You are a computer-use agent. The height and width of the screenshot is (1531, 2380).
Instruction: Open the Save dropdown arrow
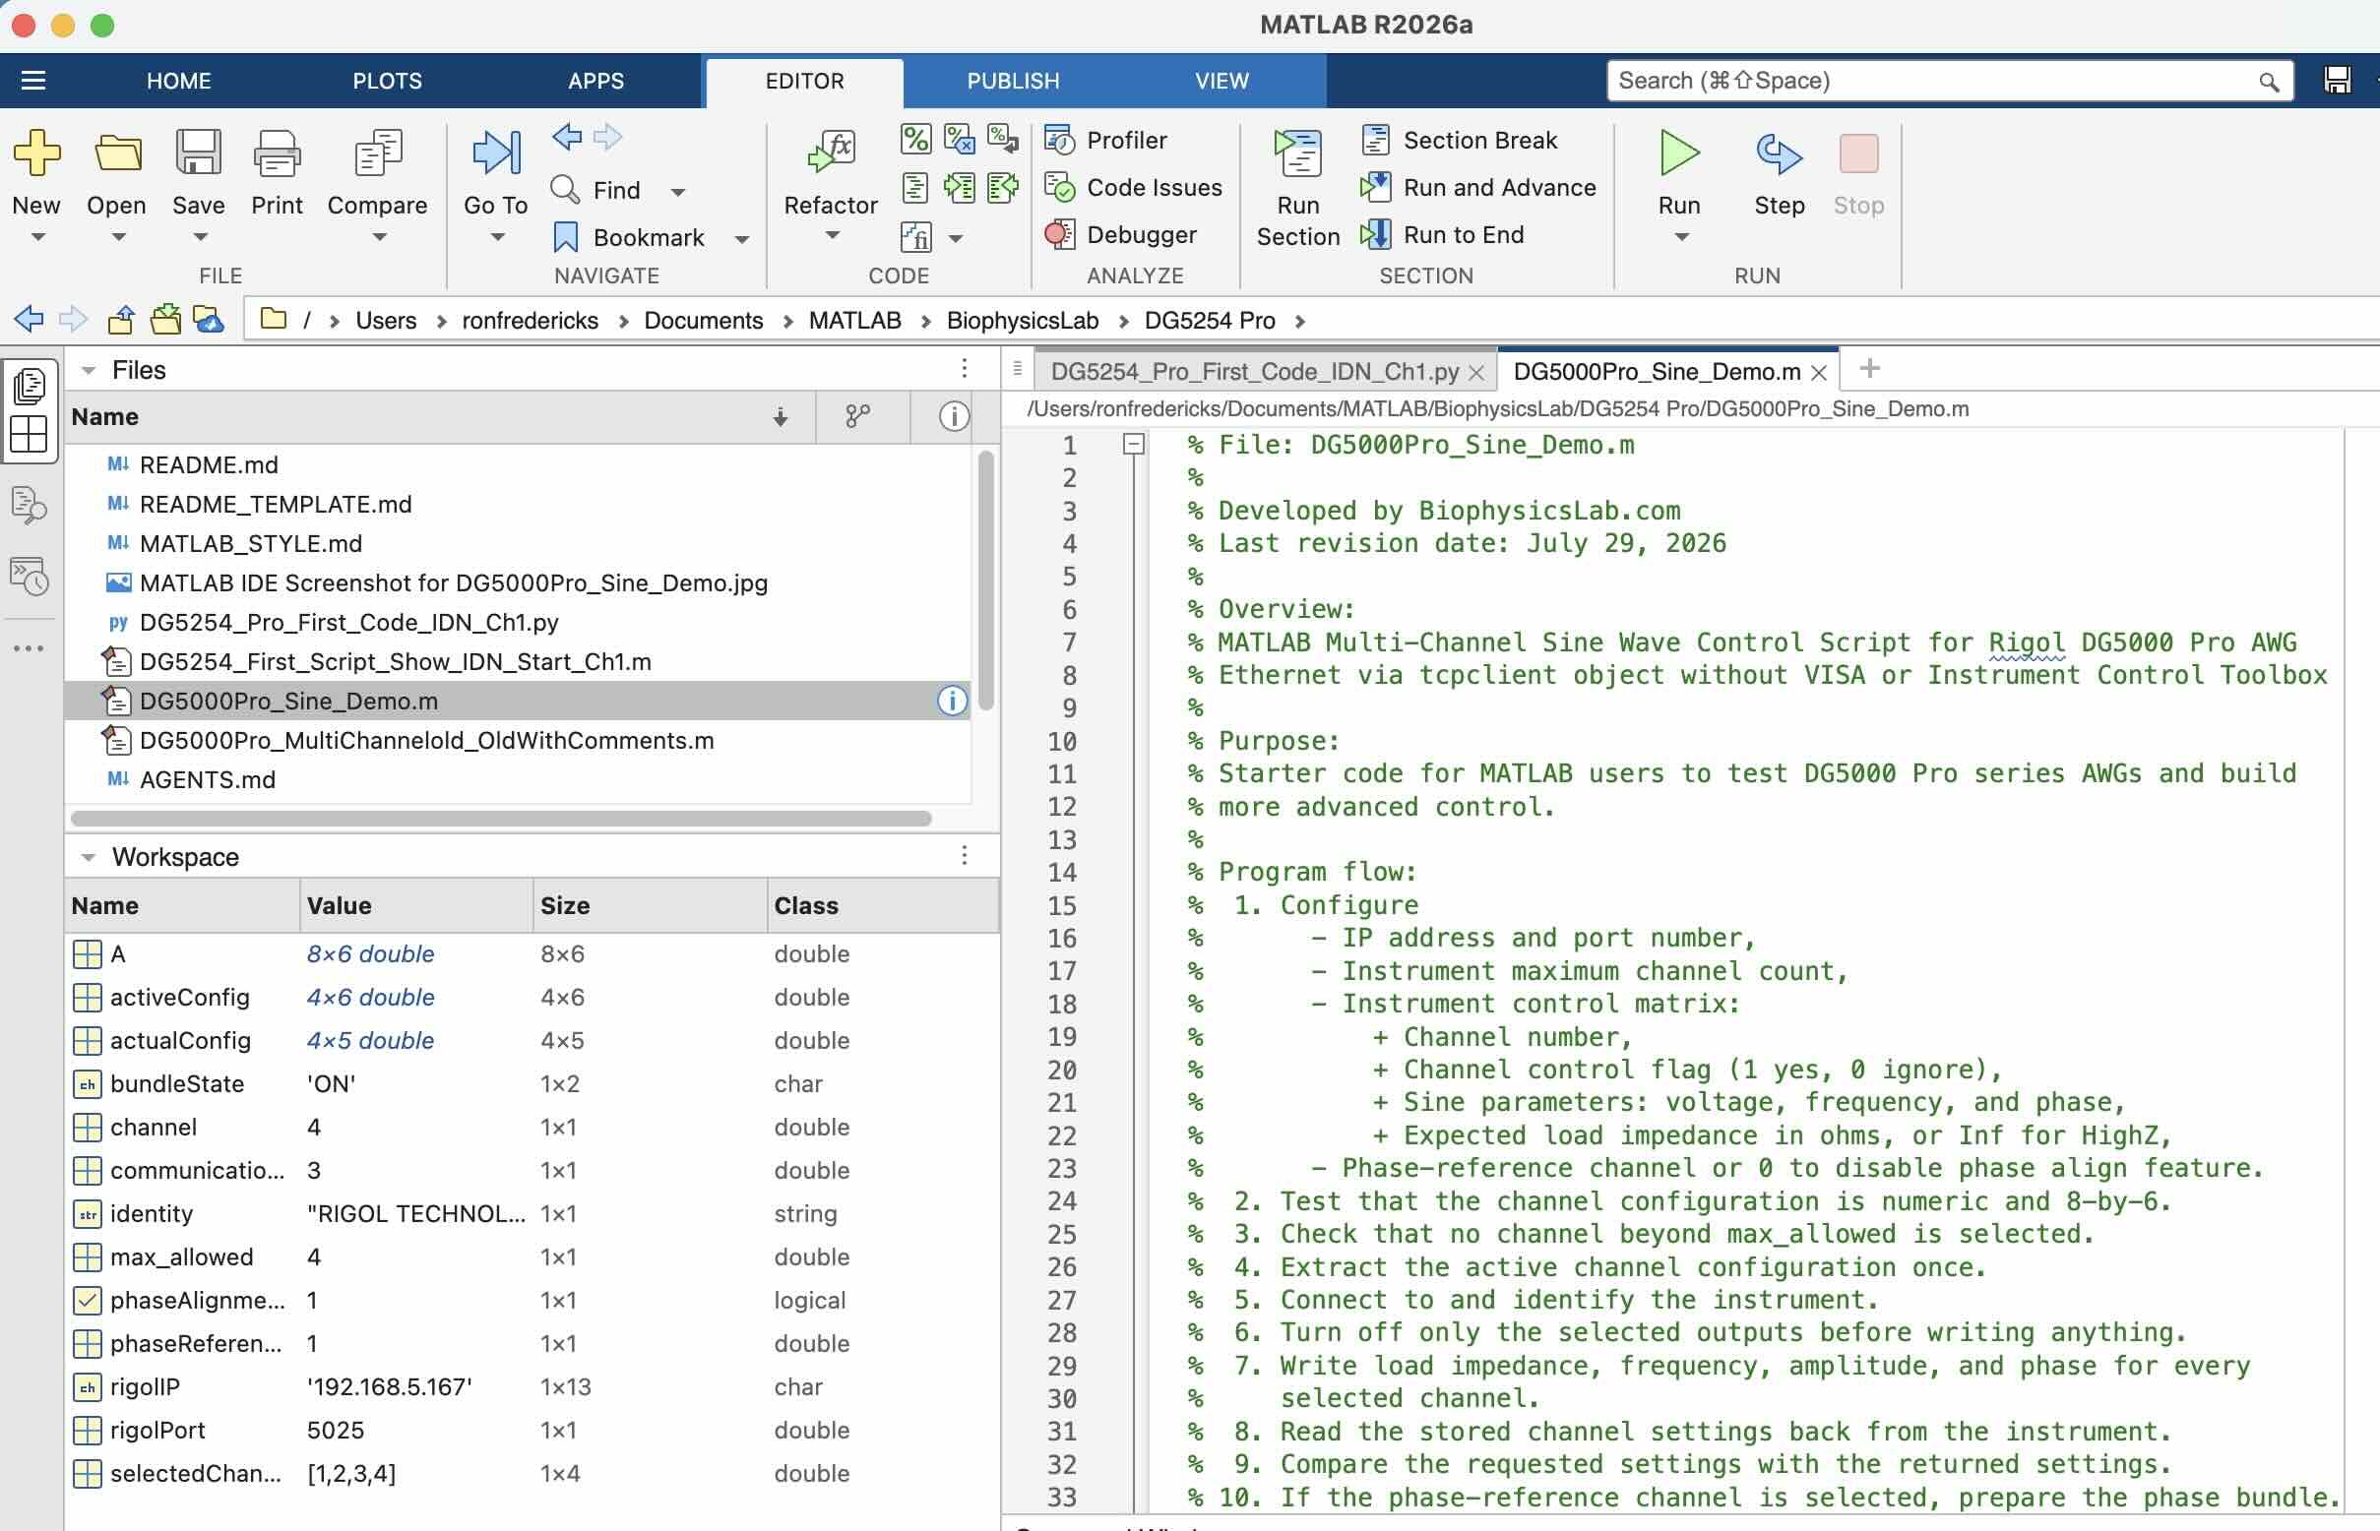pos(200,236)
